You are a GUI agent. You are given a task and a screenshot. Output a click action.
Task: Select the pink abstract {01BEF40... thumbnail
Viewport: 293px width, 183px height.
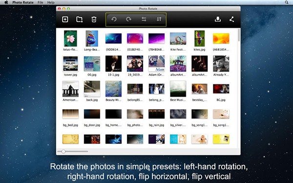135,39
